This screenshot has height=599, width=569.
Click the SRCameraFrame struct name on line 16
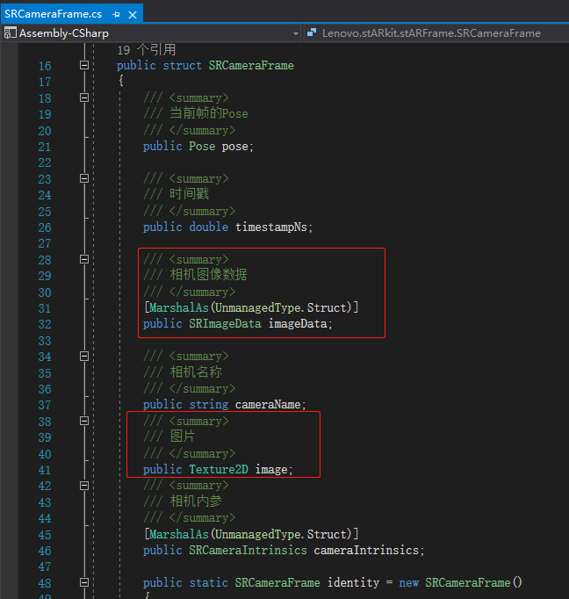[251, 65]
